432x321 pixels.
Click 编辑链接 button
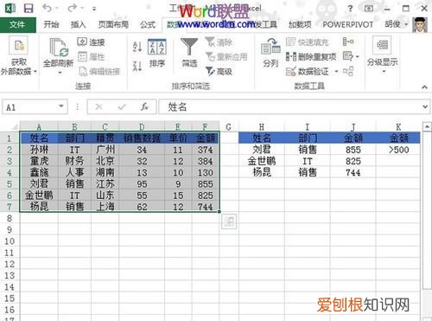click(x=99, y=72)
